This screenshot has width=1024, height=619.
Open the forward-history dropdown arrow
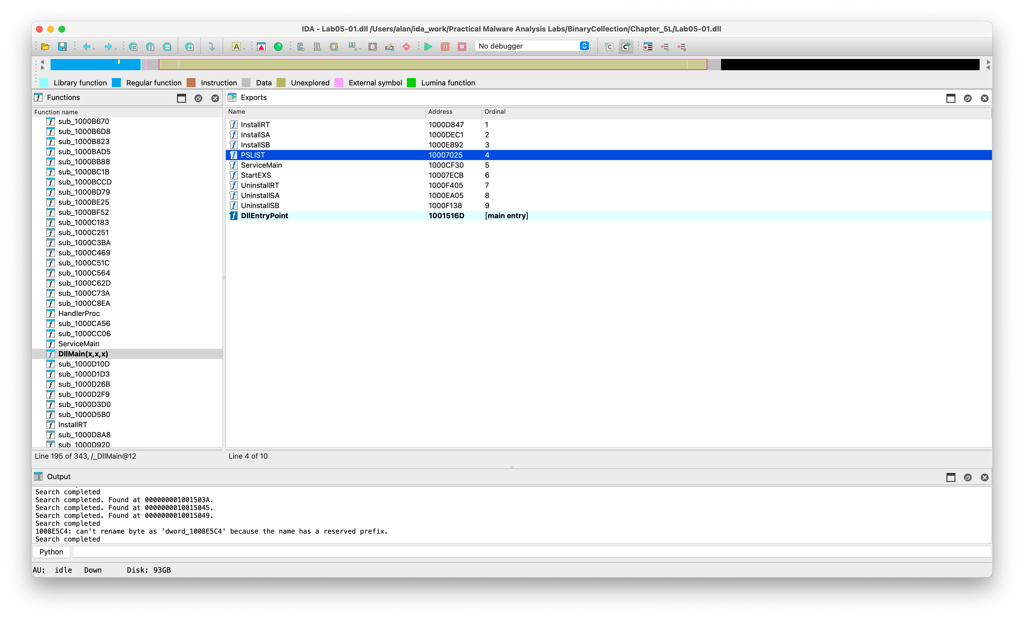(116, 48)
